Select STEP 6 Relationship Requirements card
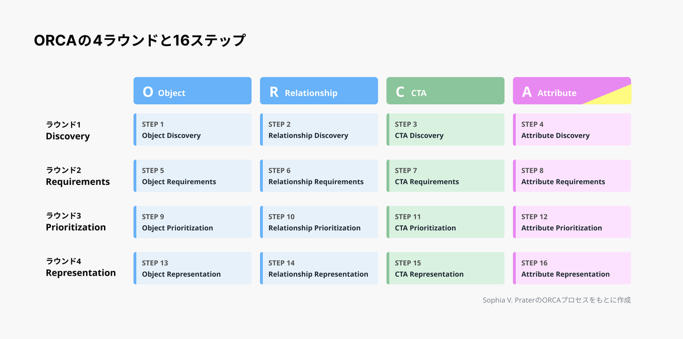The height and width of the screenshot is (339, 683). pyautogui.click(x=319, y=176)
